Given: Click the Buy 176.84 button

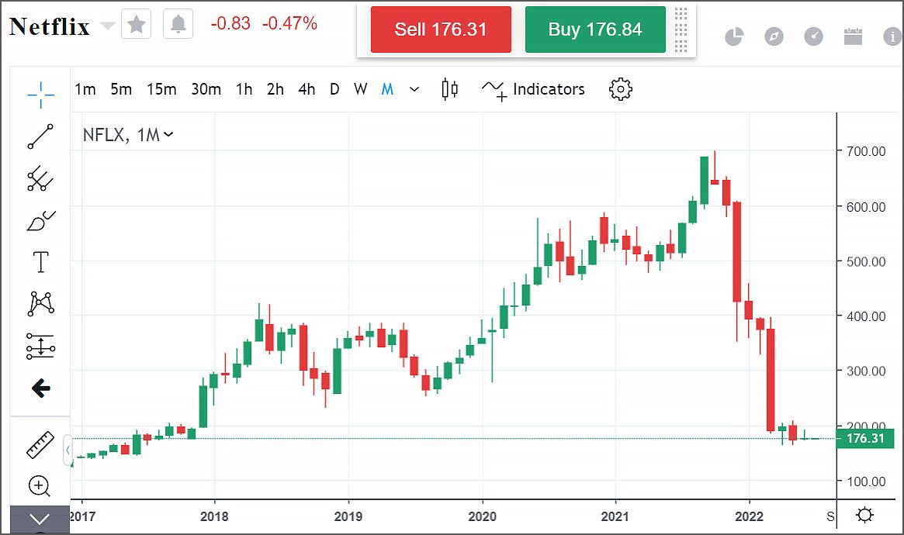Looking at the screenshot, I should coord(595,29).
